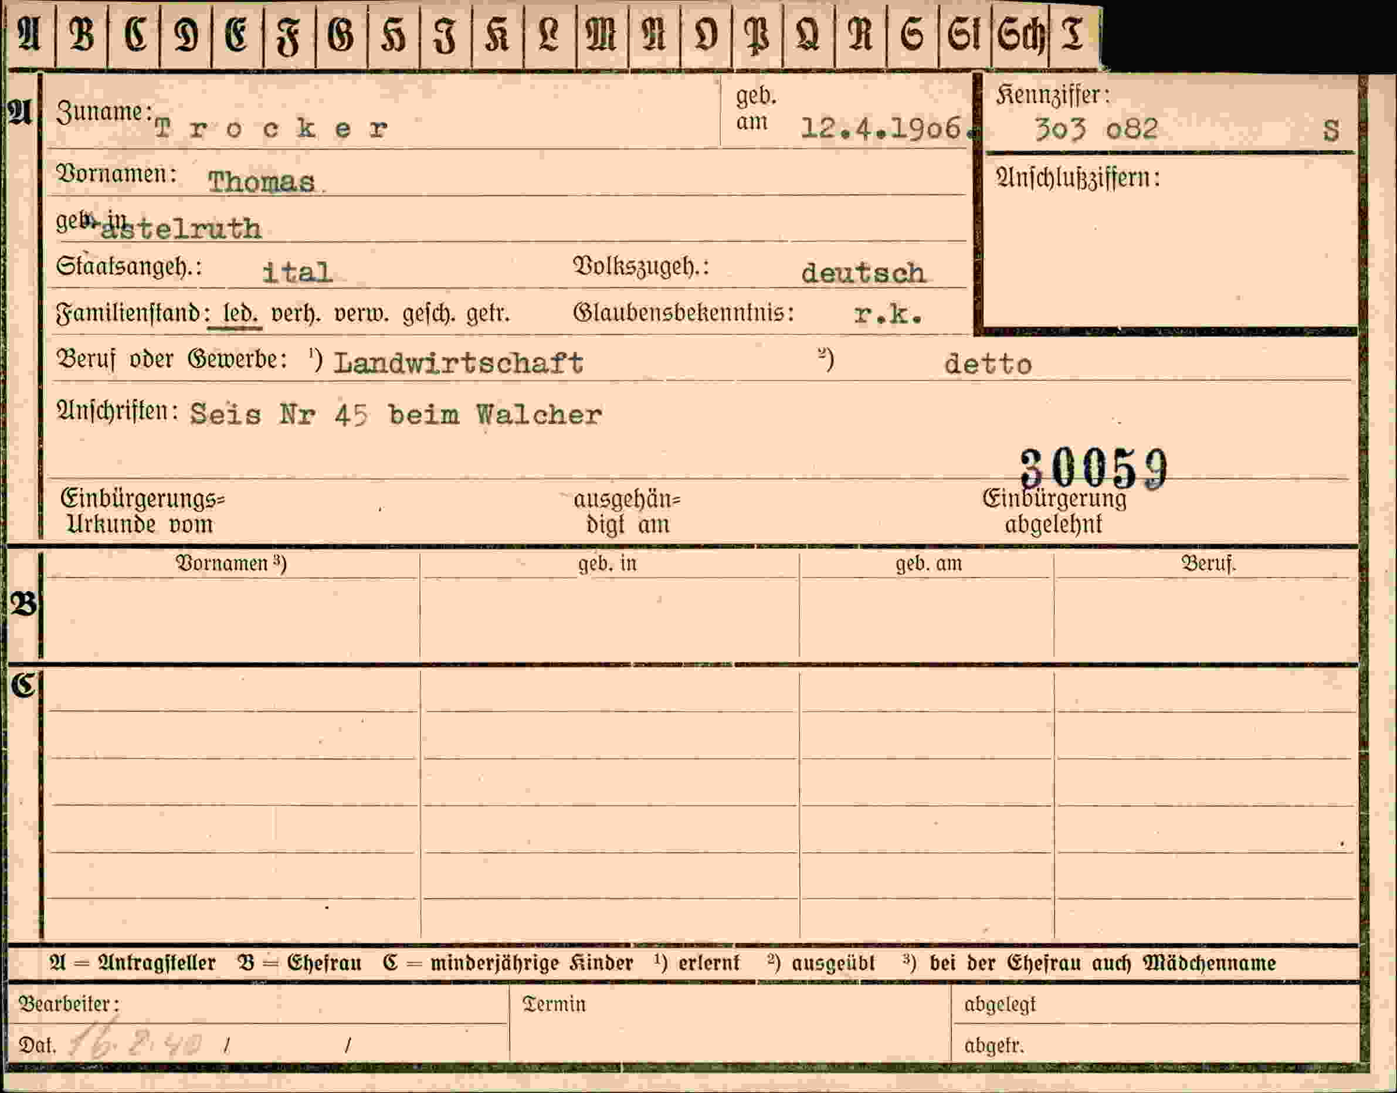Click the legend text "B = Ehefrau"

tap(300, 964)
